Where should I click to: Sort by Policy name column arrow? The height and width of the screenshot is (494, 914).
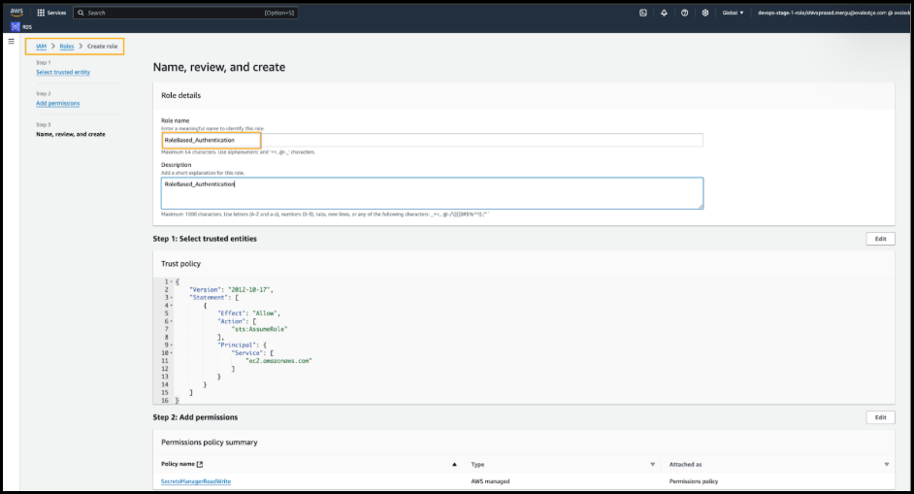[454, 465]
